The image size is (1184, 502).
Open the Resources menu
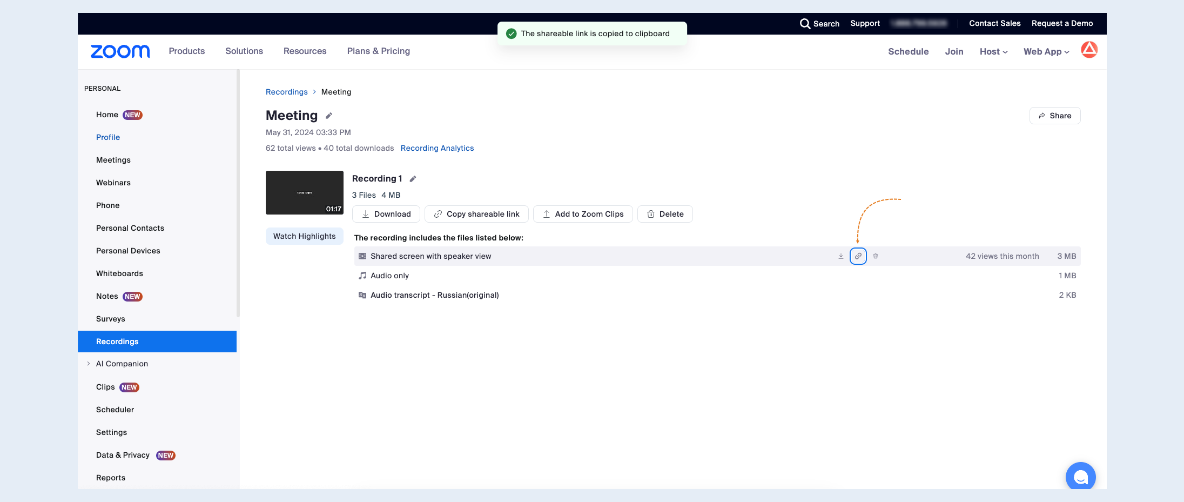tap(305, 51)
